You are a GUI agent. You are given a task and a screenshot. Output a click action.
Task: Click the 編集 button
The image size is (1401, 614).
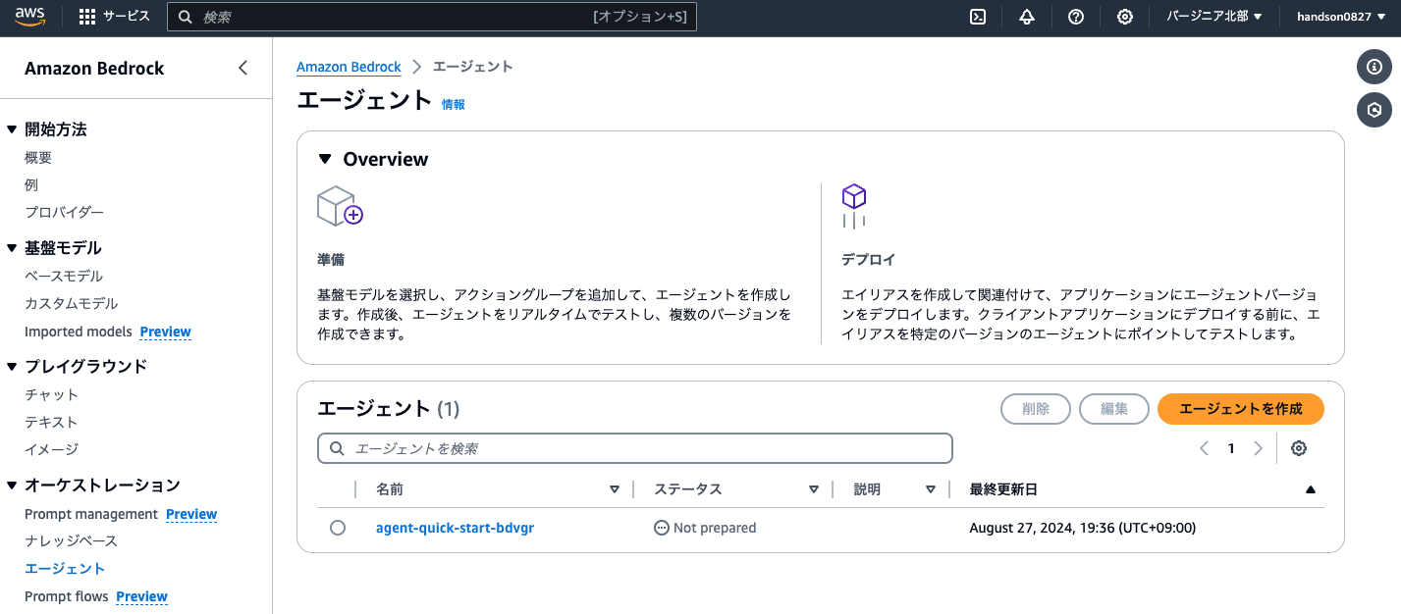pyautogui.click(x=1114, y=409)
